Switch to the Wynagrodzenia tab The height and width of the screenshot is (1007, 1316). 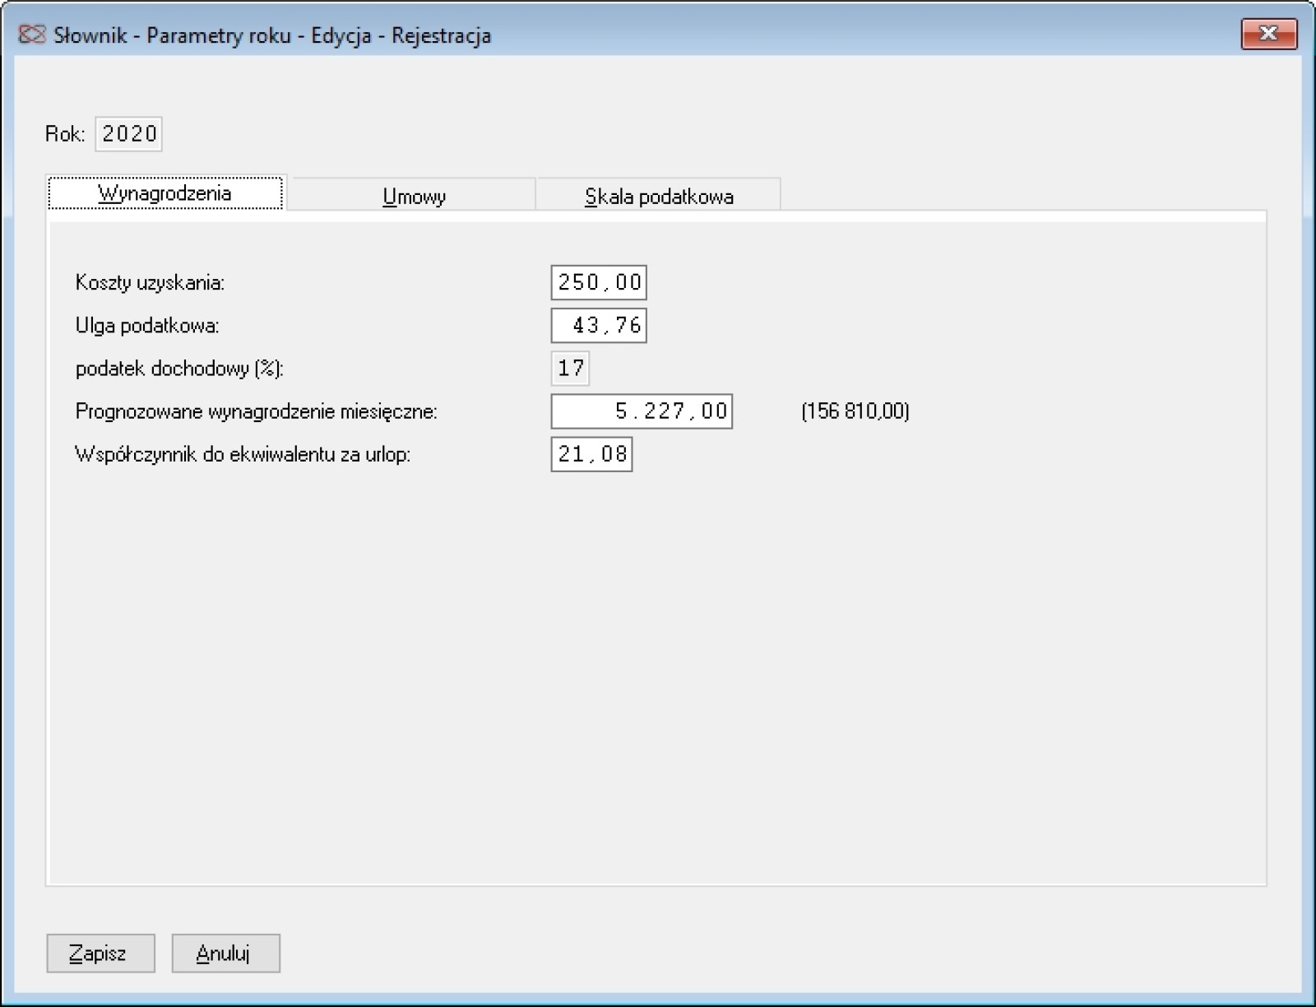[165, 194]
